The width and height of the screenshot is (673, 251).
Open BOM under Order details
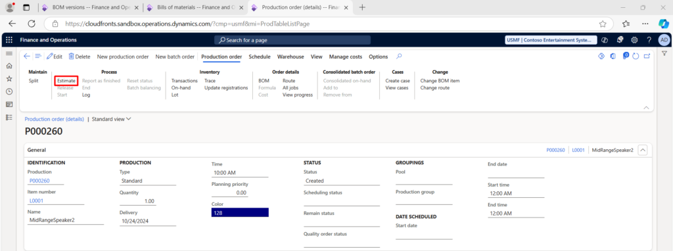click(263, 81)
